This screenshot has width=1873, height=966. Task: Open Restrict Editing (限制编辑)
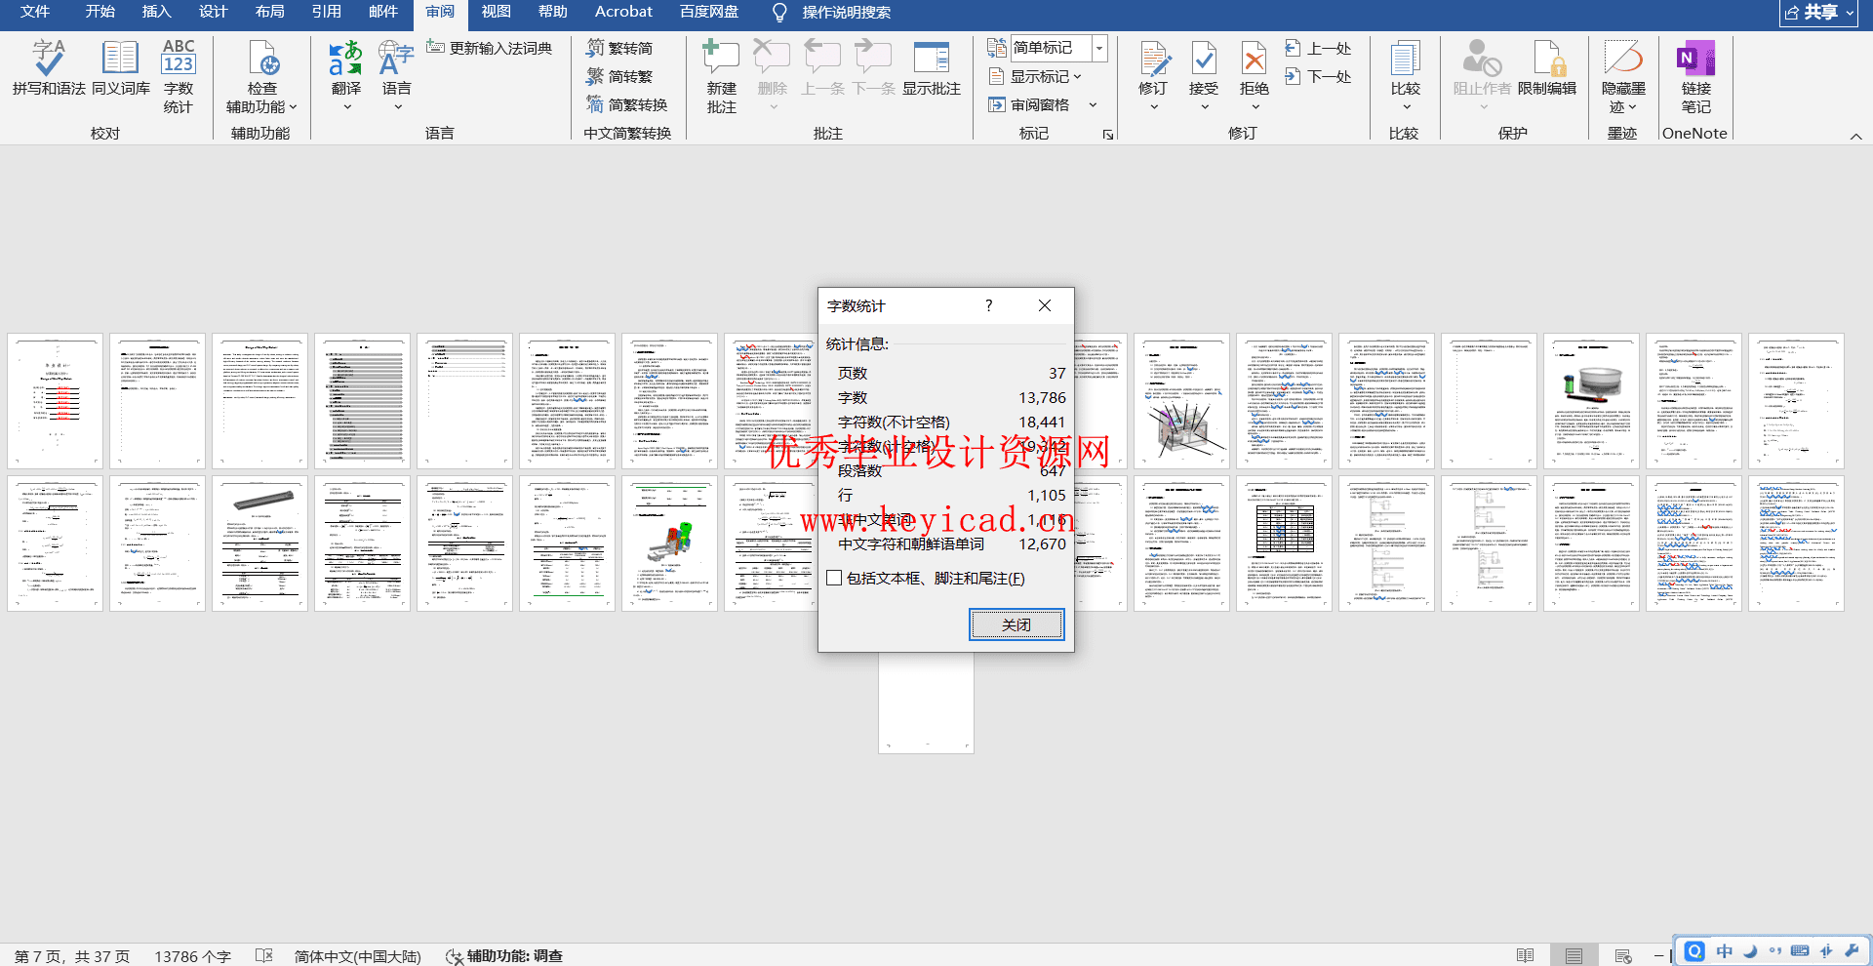(1547, 68)
